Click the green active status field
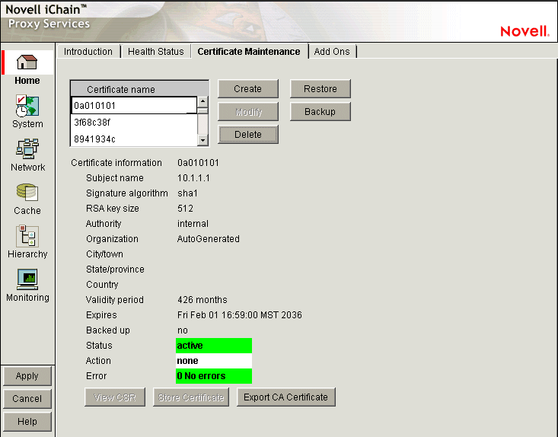Image resolution: width=558 pixels, height=437 pixels. tap(214, 346)
